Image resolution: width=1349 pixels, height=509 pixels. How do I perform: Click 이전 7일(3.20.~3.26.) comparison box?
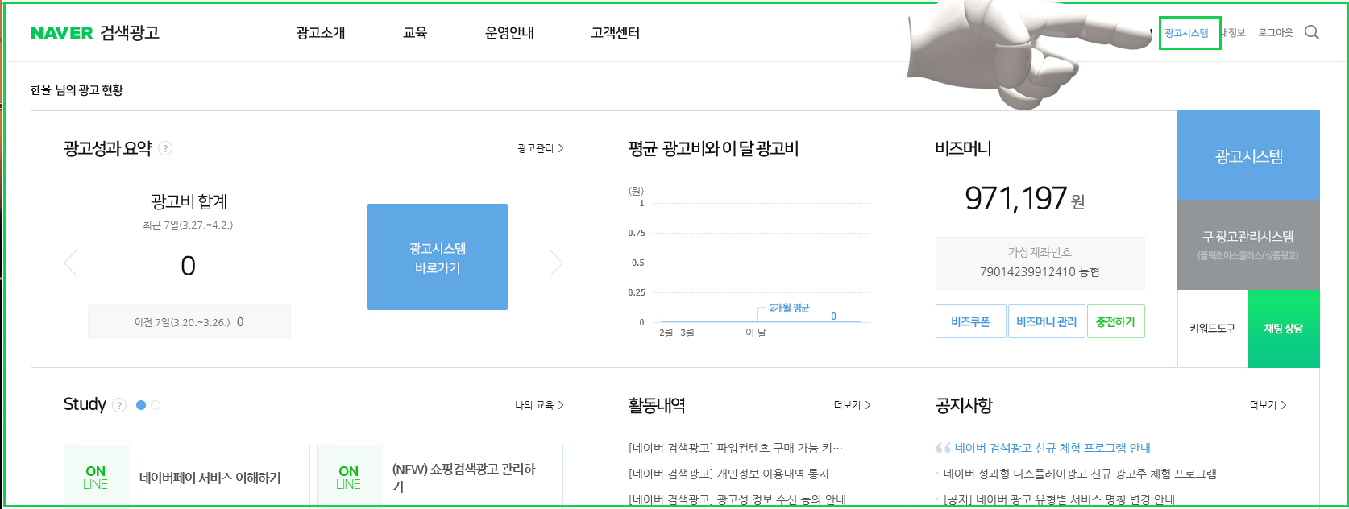189,321
